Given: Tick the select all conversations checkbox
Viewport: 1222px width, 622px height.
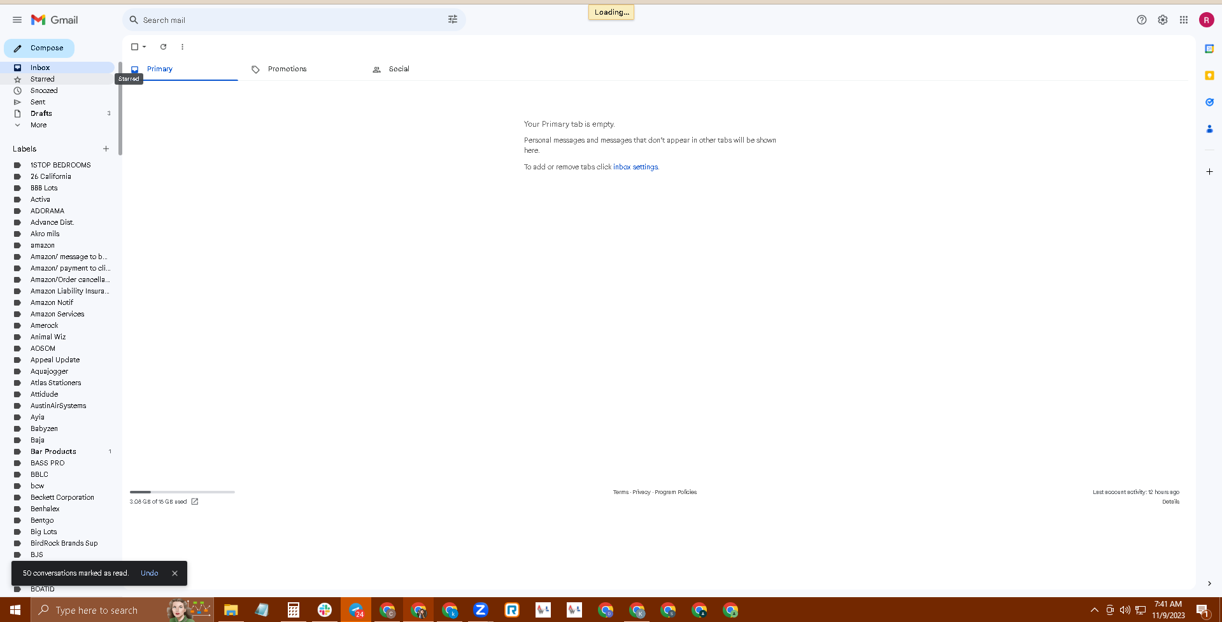Looking at the screenshot, I should (134, 46).
